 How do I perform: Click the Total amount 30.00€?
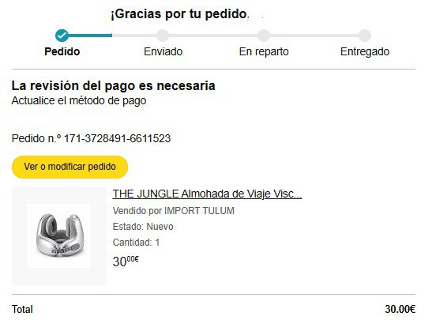400,309
